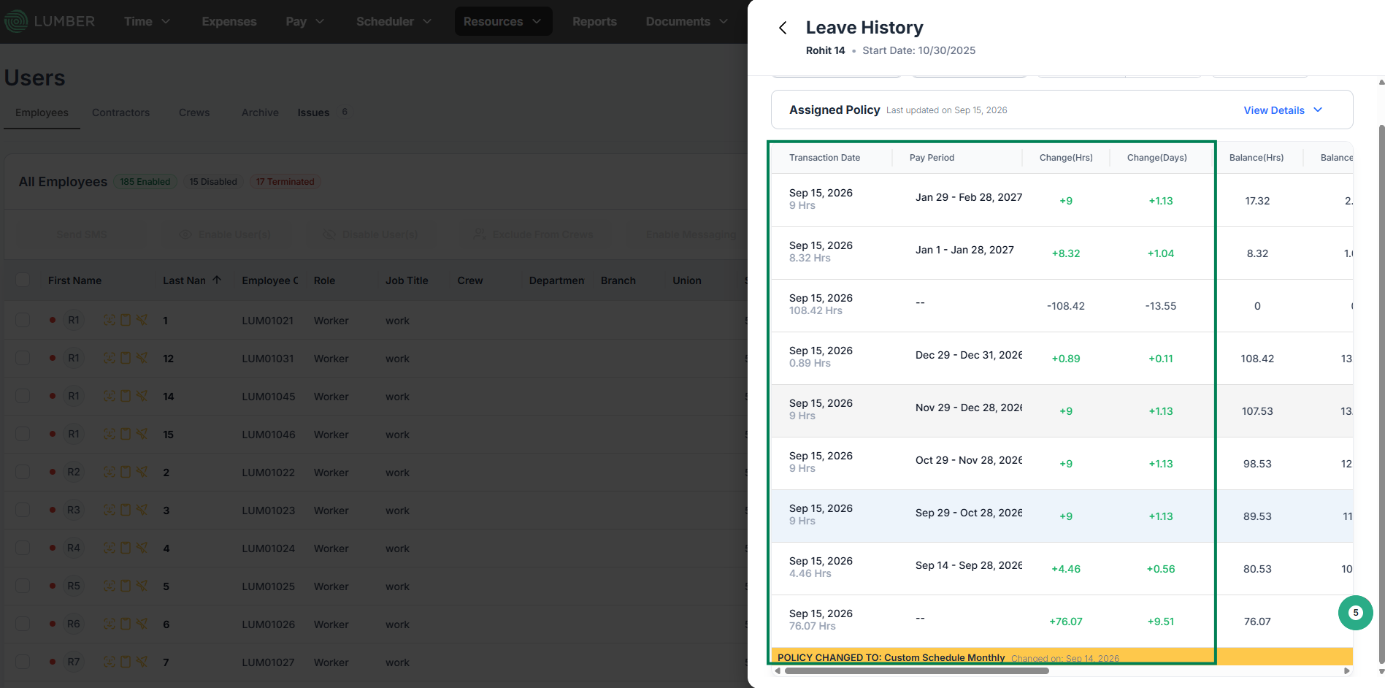The image size is (1385, 688).
Task: Check the box for employee LUM01024
Action: 23,548
